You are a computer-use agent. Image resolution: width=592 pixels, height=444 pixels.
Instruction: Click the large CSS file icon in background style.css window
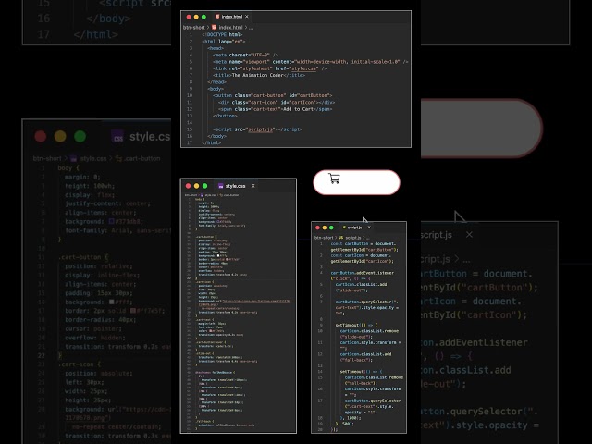[x=117, y=137]
